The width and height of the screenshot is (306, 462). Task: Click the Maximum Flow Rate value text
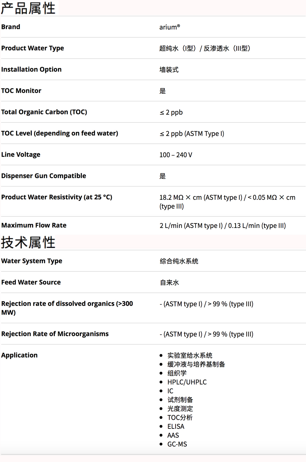point(222,226)
